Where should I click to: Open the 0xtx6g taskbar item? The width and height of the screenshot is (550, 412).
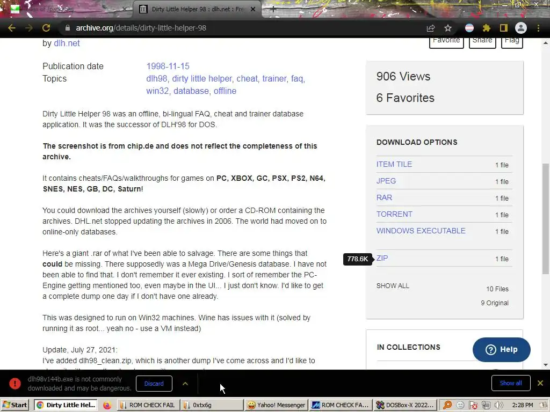[212, 405]
